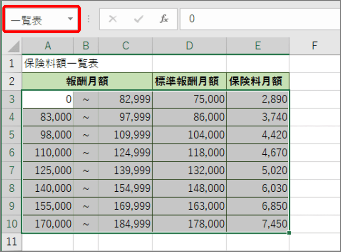Select column C header
Viewport: 341px width, 252px height.
click(x=125, y=46)
